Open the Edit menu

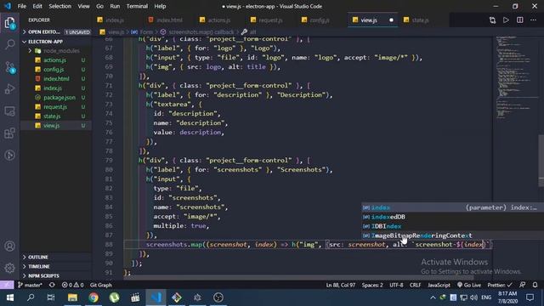point(37,6)
